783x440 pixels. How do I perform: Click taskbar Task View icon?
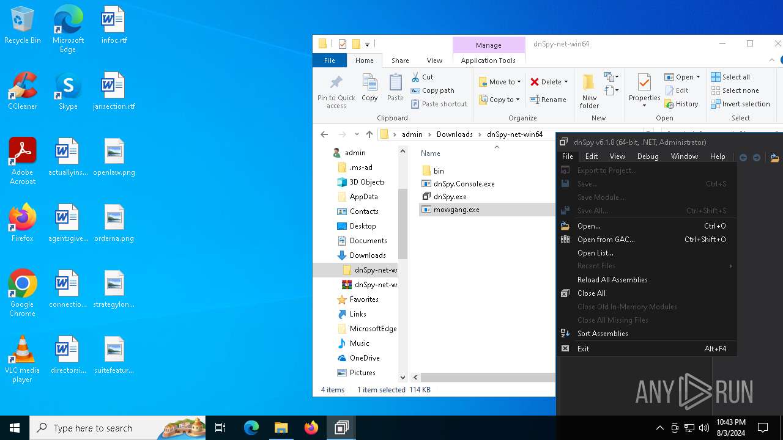pyautogui.click(x=220, y=428)
